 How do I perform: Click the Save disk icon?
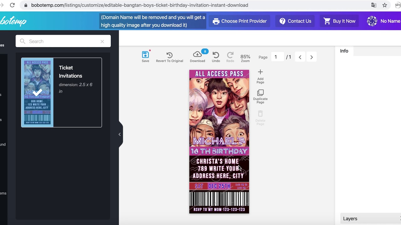(145, 55)
